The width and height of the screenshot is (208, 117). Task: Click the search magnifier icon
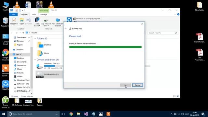(x=176, y=33)
